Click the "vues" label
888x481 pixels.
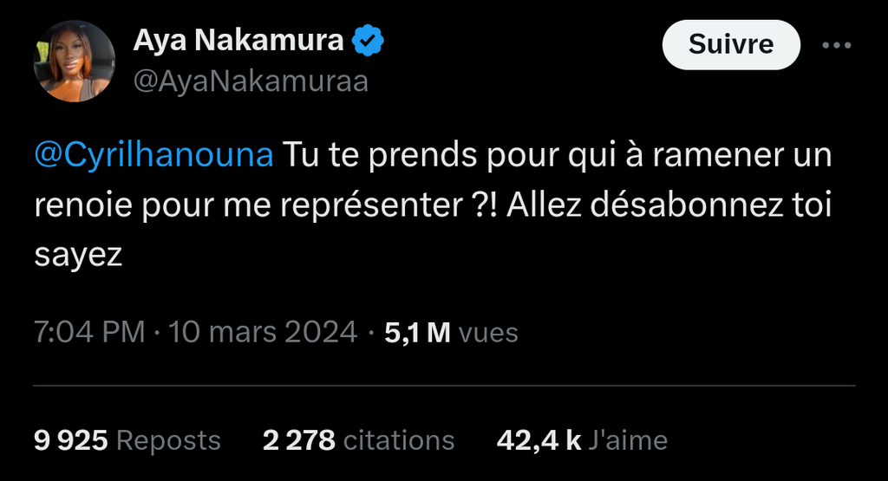point(487,332)
